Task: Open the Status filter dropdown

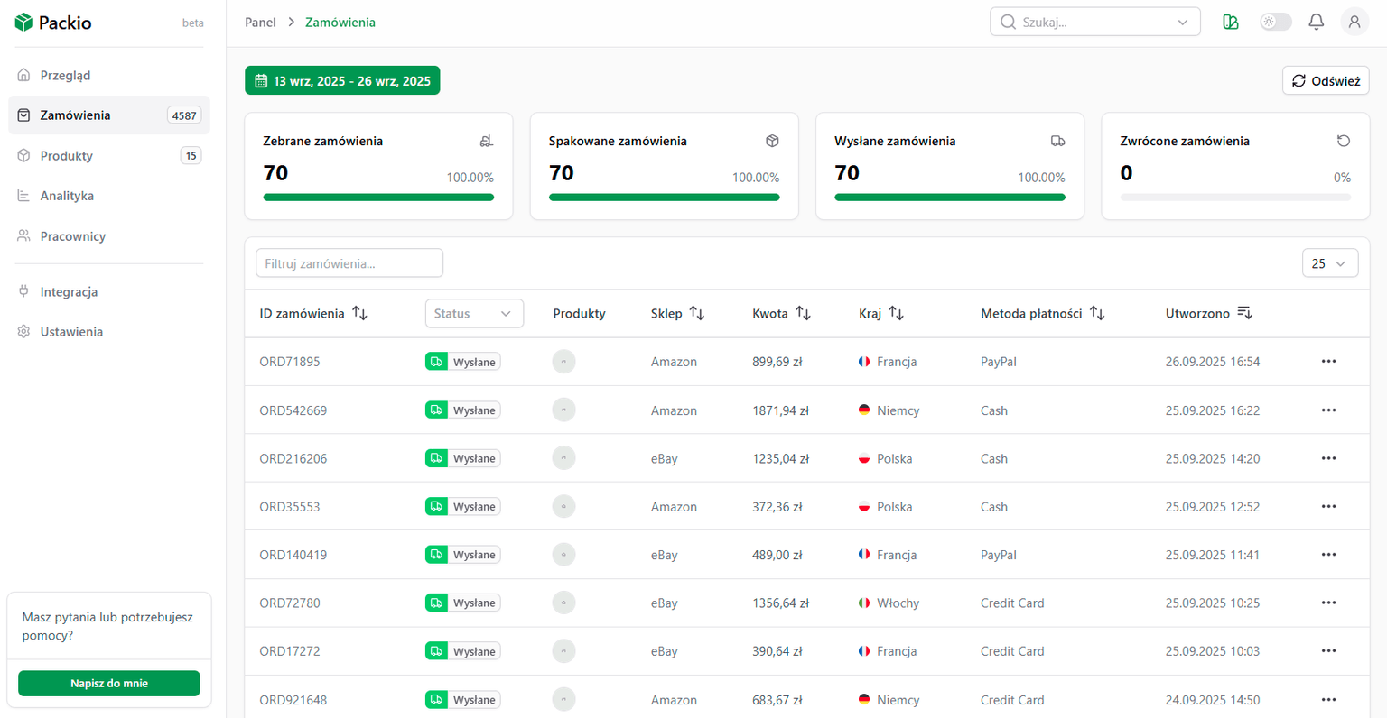Action: click(474, 313)
